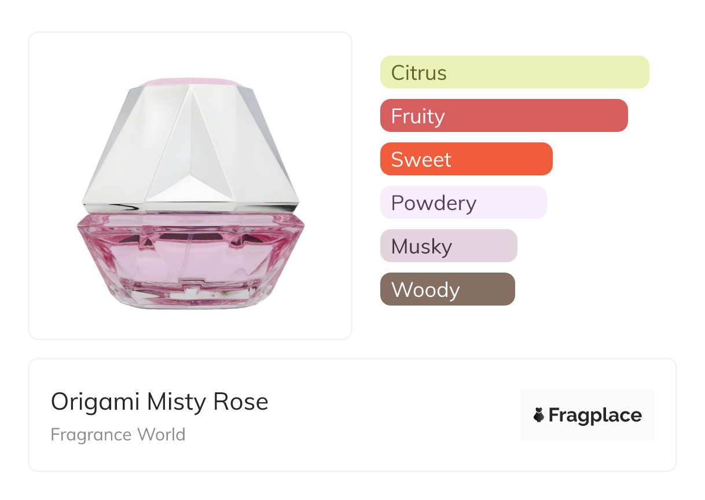Click the brown Woody accord bar

(447, 289)
